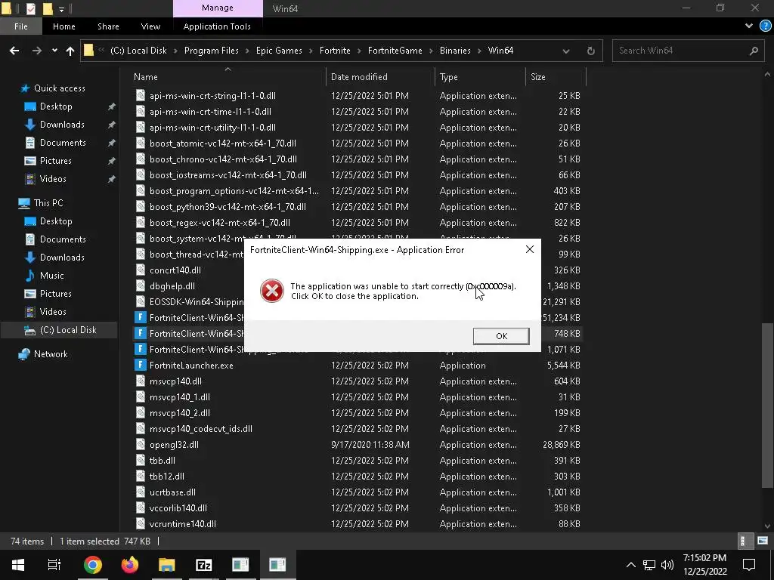Navigate to Program Files breadcrumb

click(x=212, y=51)
